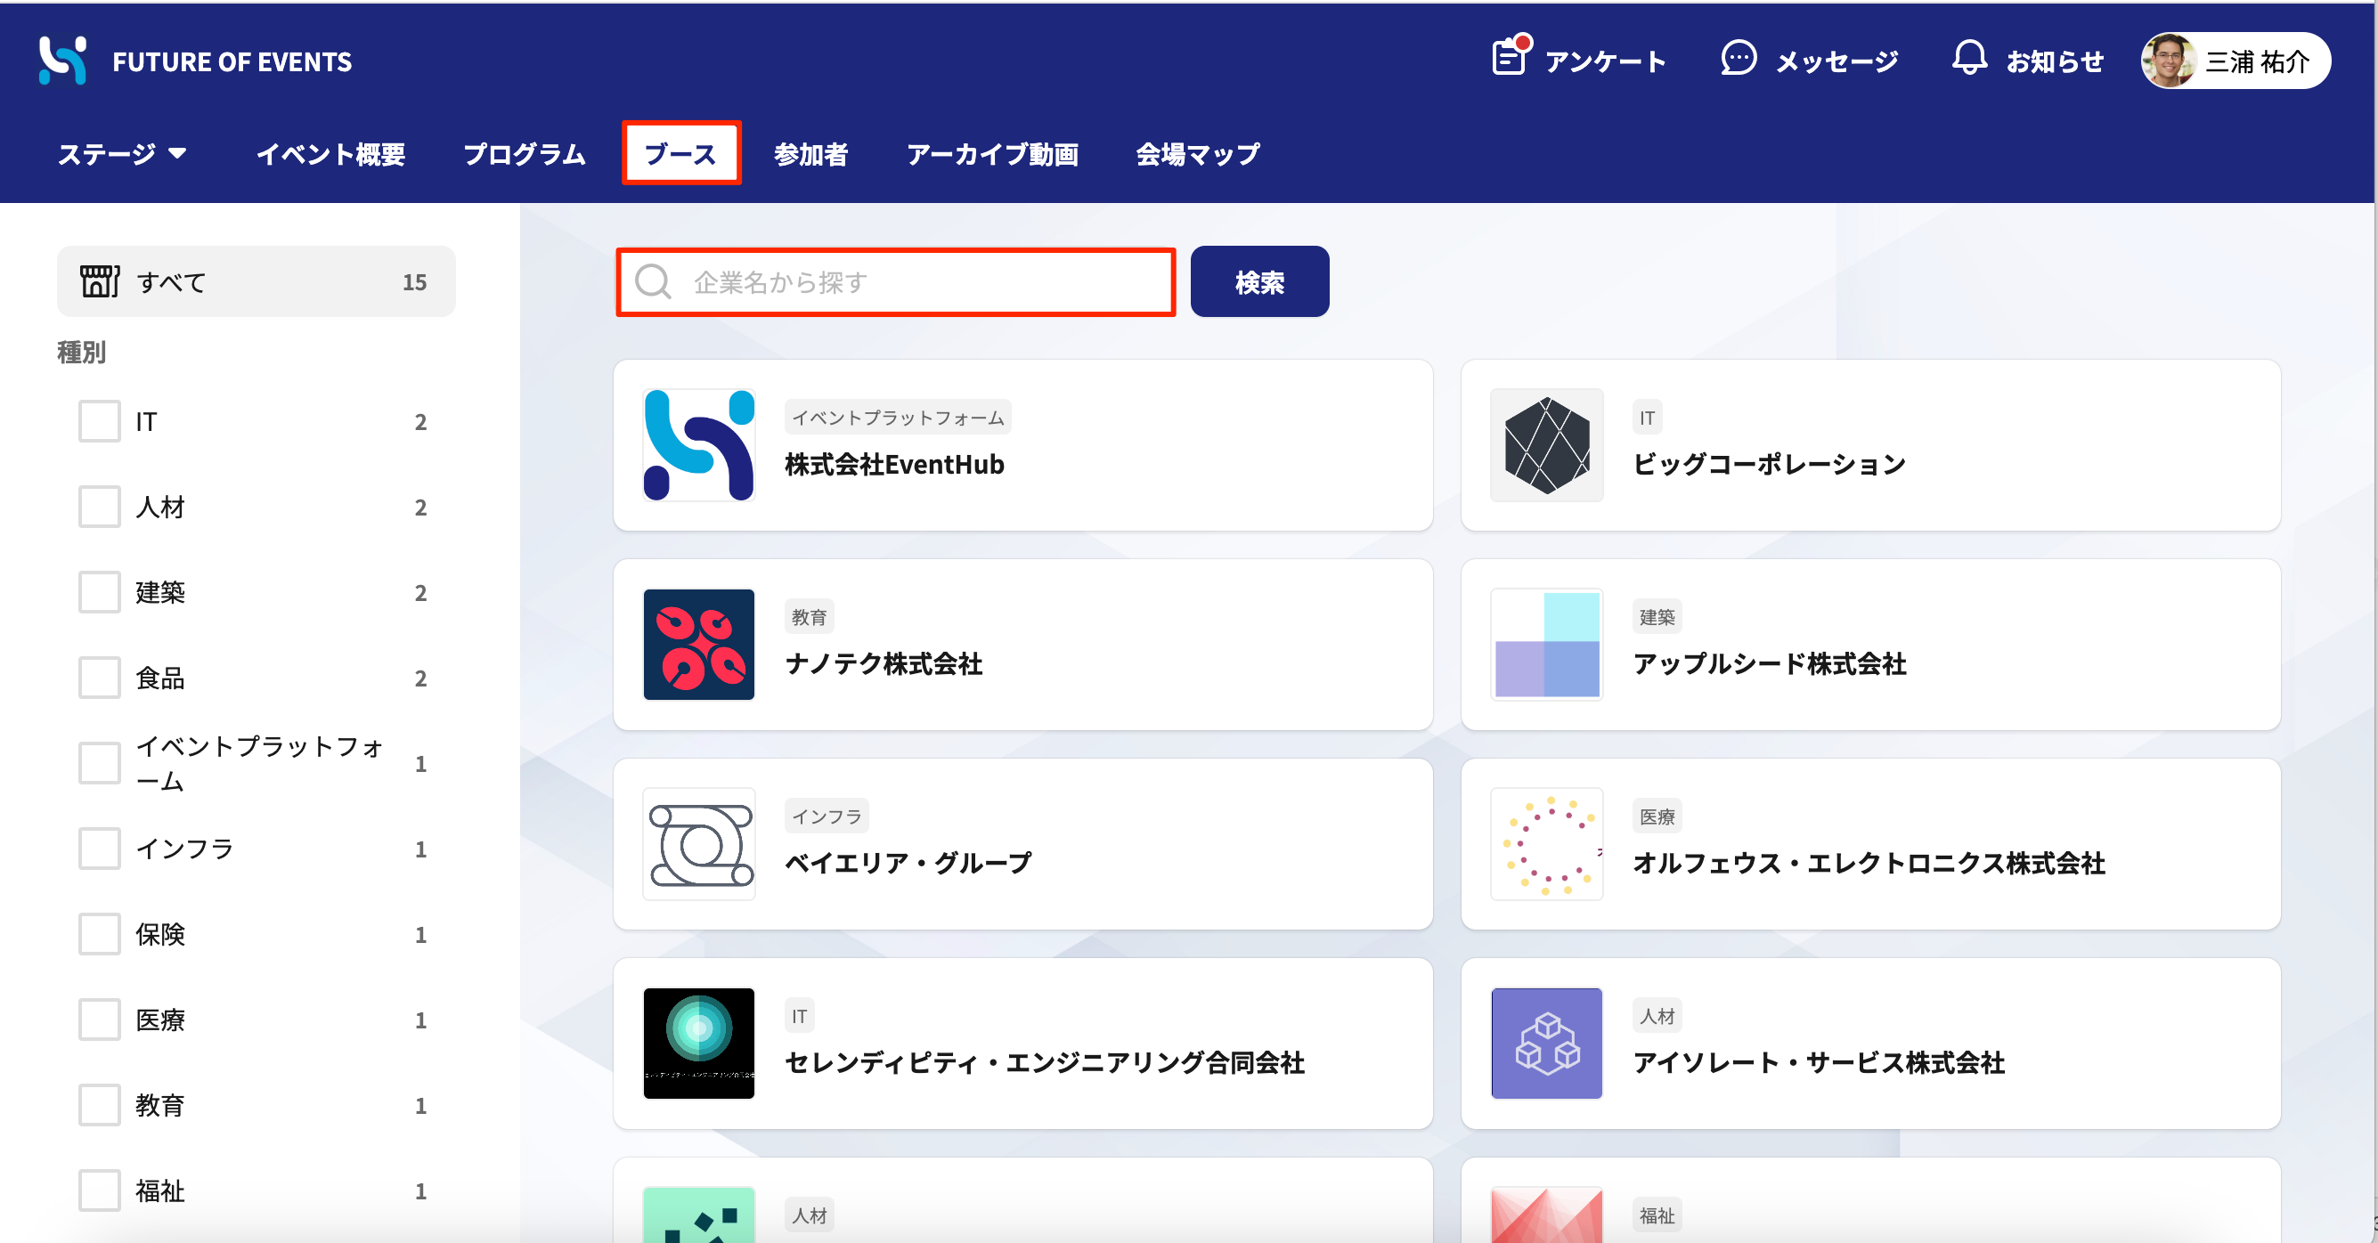The image size is (2378, 1243).
Task: Click the 検索 button
Action: (x=1259, y=281)
